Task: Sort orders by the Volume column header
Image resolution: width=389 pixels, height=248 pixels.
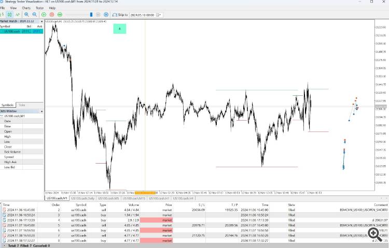Action: pos(134,205)
